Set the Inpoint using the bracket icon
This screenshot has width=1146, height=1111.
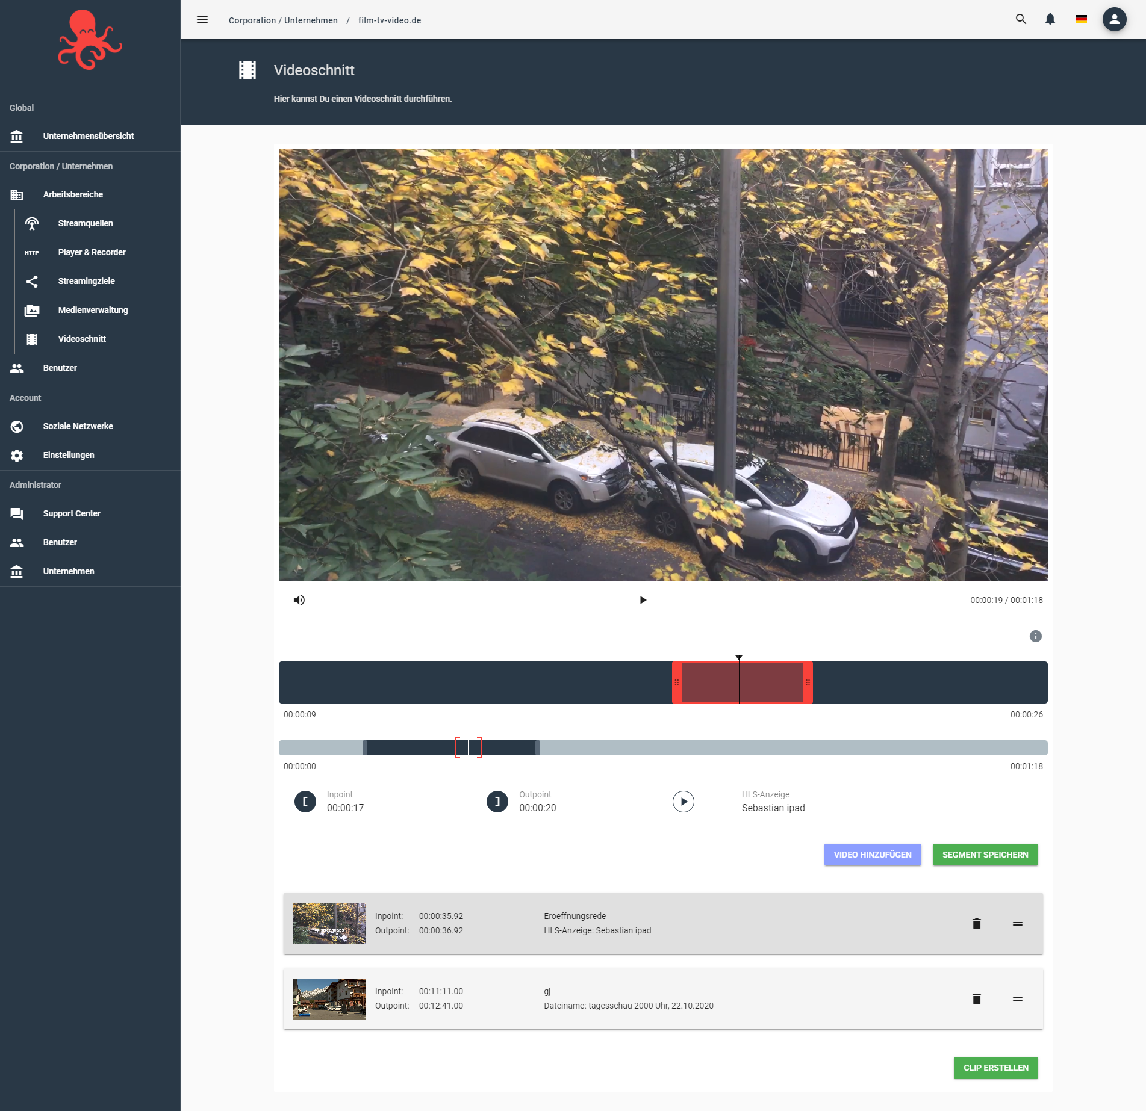pos(305,801)
